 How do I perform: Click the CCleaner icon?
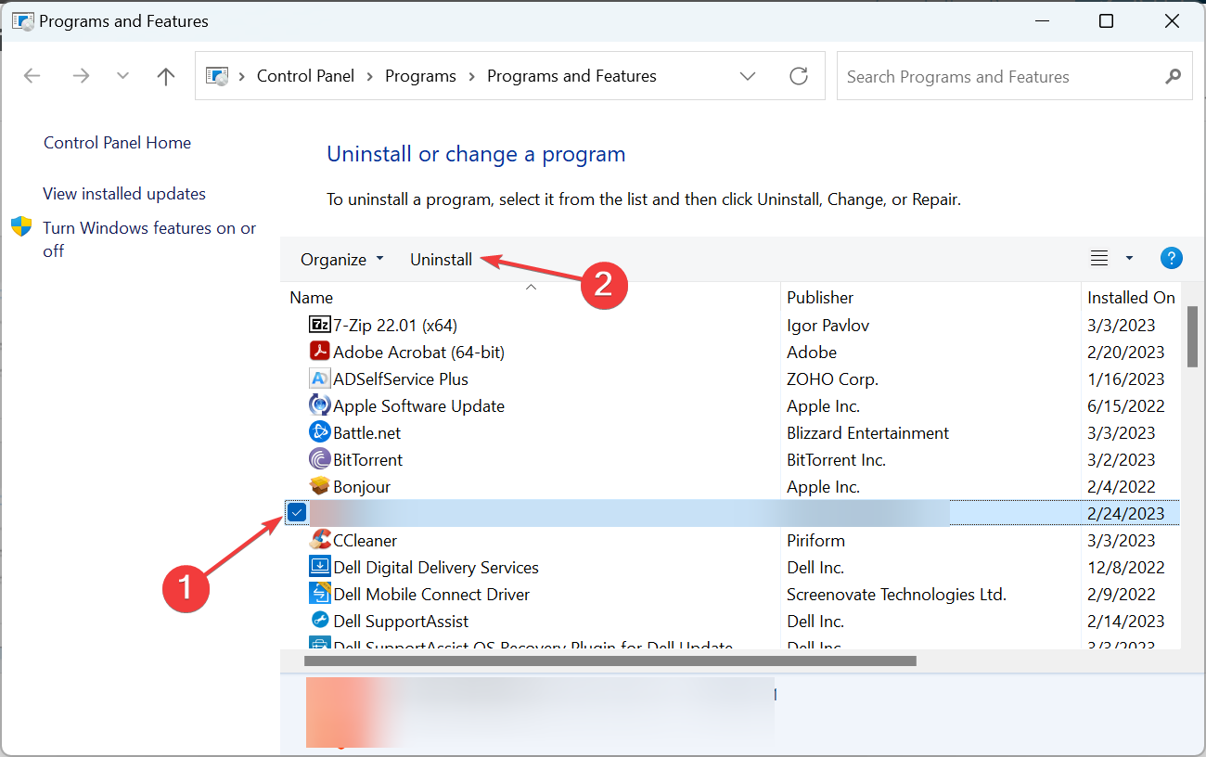click(x=319, y=540)
